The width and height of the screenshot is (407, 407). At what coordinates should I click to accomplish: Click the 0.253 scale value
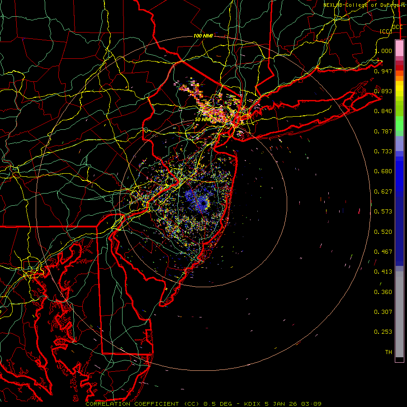pyautogui.click(x=383, y=332)
